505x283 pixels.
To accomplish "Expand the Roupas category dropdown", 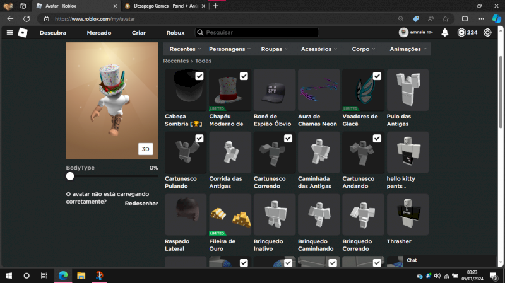I will tap(275, 49).
